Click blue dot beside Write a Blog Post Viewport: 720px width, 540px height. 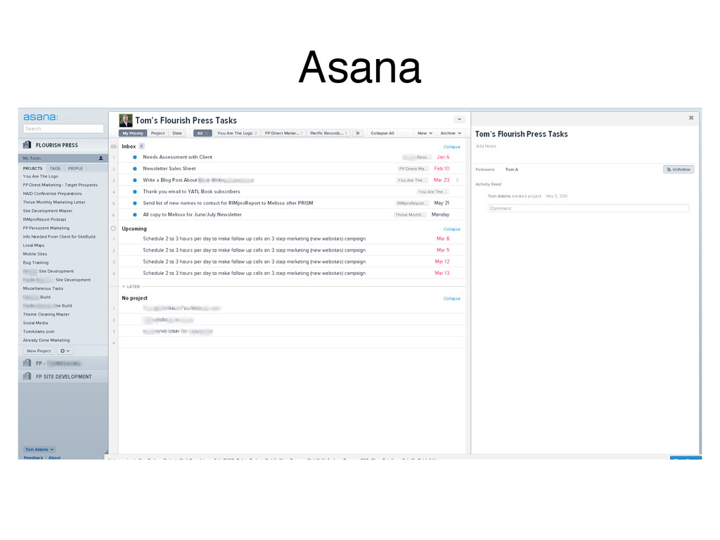[x=135, y=180]
